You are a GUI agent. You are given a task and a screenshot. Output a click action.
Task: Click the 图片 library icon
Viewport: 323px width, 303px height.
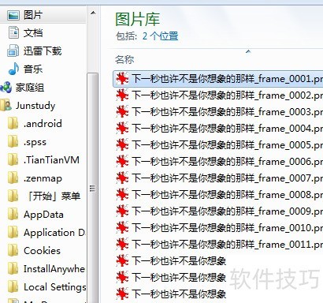coord(13,15)
